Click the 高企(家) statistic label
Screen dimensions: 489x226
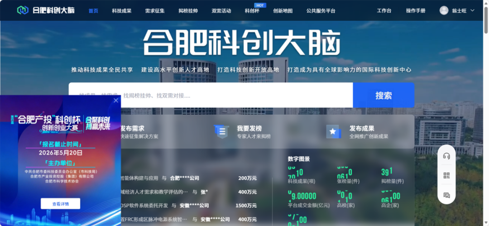(390, 205)
